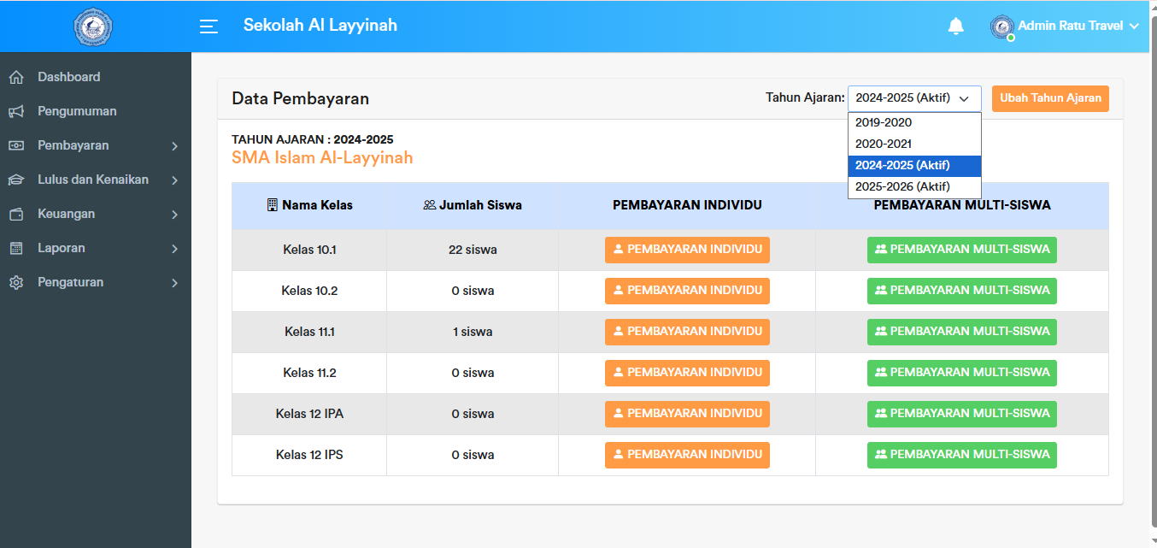The height and width of the screenshot is (548, 1157).
Task: Click Pembayaran Multi-Siswa for Kelas 12 IPS
Action: click(961, 455)
